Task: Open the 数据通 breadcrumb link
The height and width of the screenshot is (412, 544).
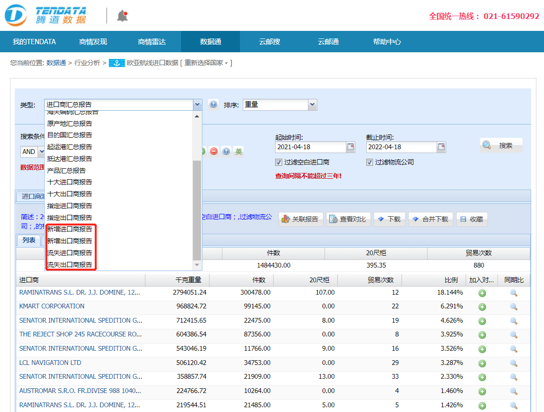Action: tap(56, 63)
